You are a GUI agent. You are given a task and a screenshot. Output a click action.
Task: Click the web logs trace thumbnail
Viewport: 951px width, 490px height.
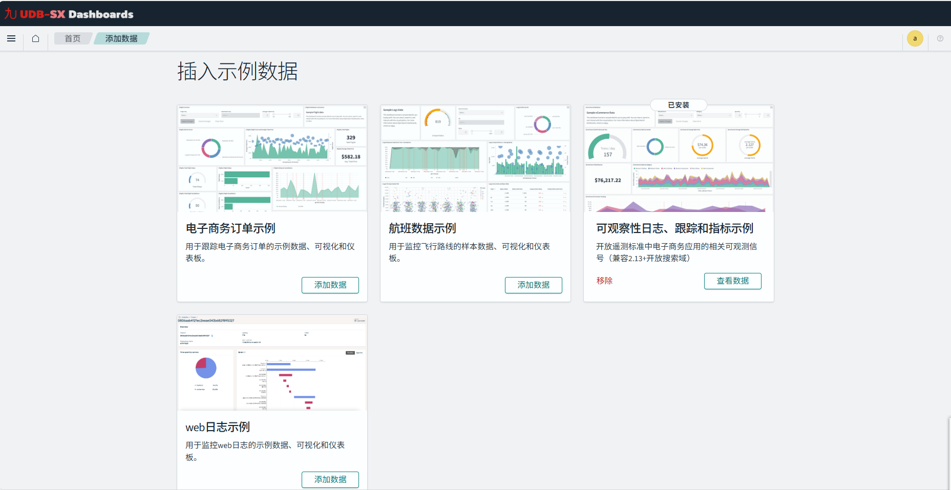point(272,363)
